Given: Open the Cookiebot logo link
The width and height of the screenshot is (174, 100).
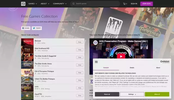Looking at the screenshot, I should [x=165, y=62].
